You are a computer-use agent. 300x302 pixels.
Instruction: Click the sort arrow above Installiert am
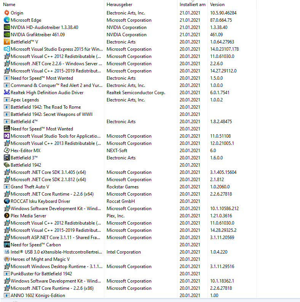pos(193,1)
